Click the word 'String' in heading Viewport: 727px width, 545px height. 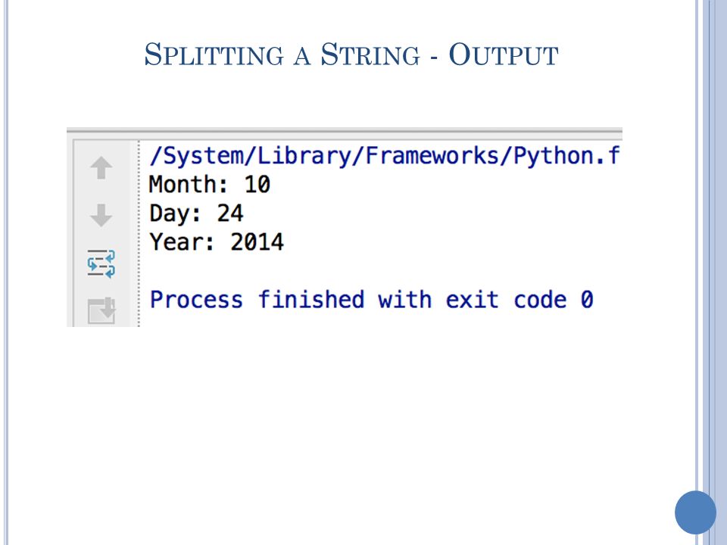(x=370, y=54)
